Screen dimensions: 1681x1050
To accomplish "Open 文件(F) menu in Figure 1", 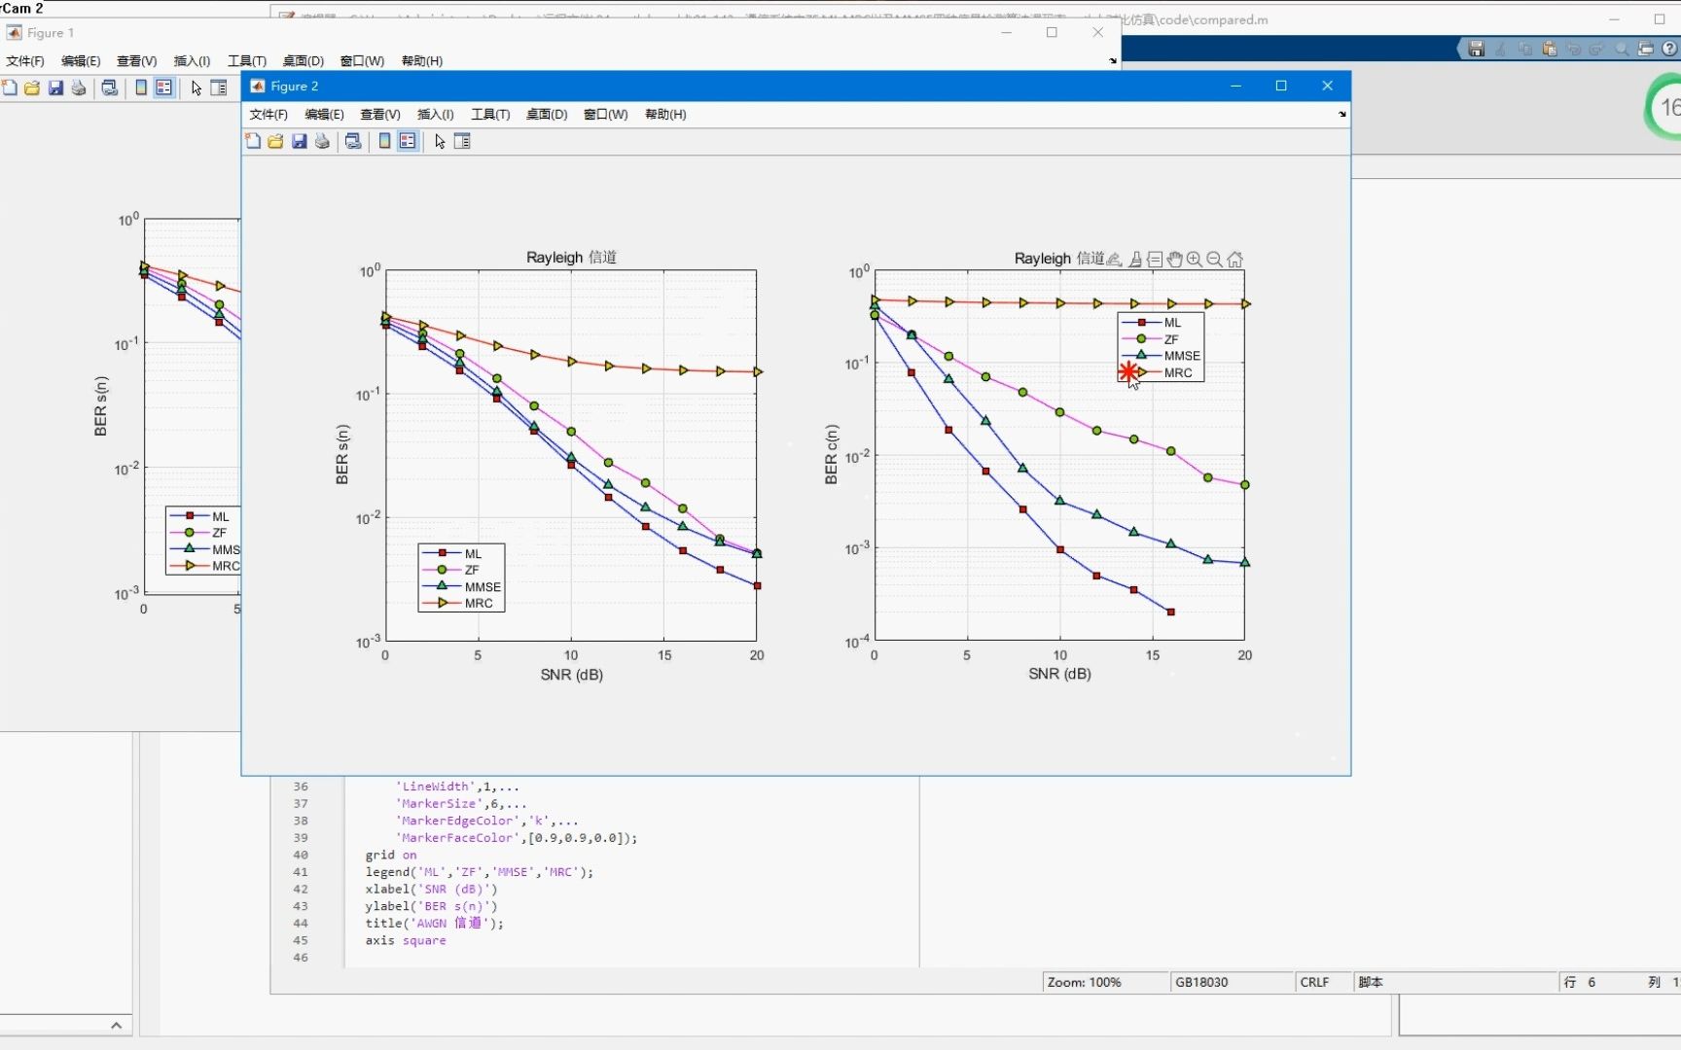I will tap(25, 61).
